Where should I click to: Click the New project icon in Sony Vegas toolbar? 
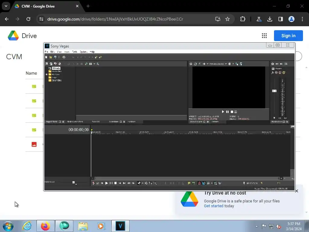[46, 57]
